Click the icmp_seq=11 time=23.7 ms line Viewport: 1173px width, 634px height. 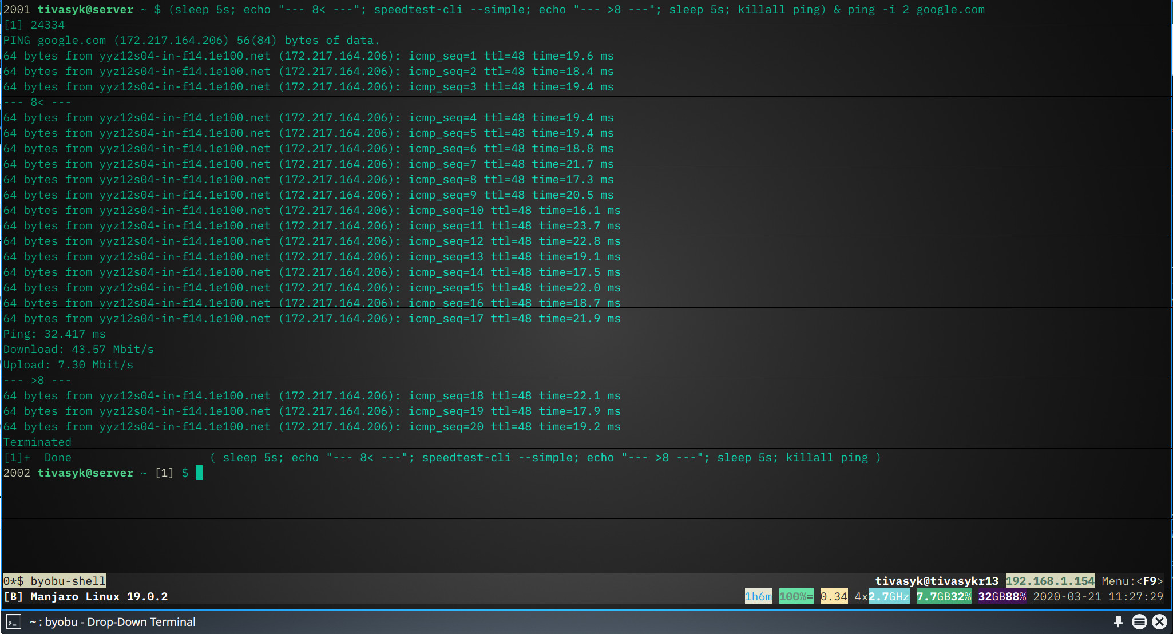click(x=312, y=225)
